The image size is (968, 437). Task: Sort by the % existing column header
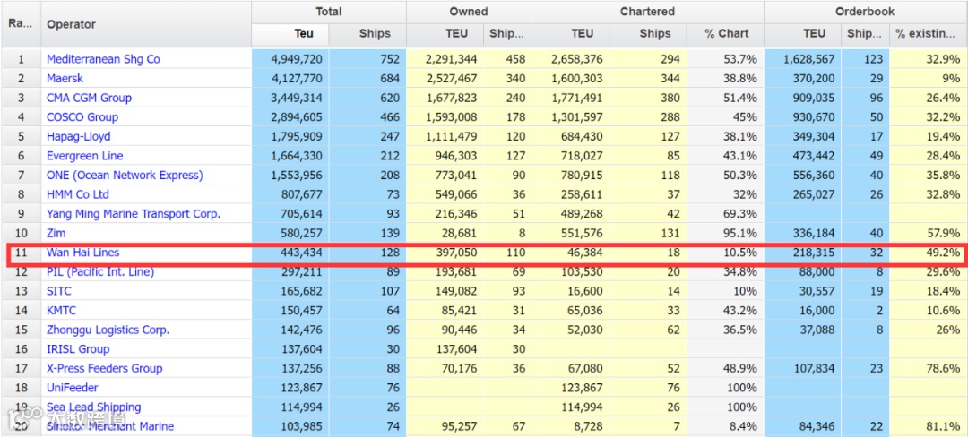pyautogui.click(x=928, y=35)
